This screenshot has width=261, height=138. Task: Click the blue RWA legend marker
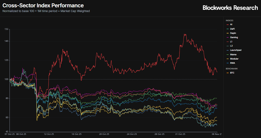[x=227, y=63]
